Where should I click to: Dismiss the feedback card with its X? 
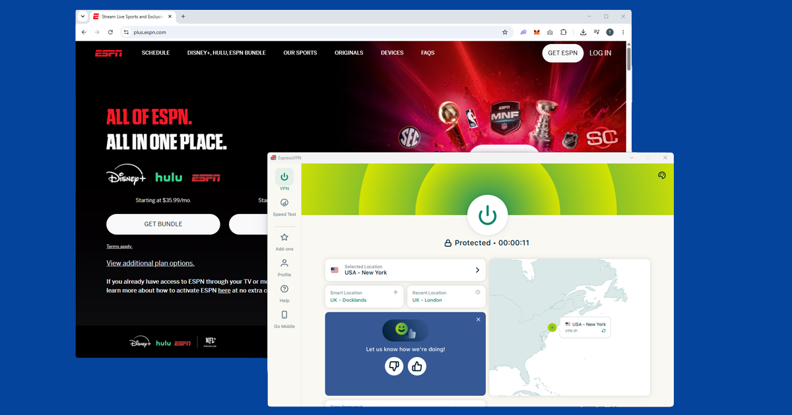pos(478,319)
